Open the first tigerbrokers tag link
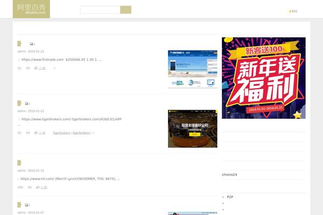This screenshot has width=323, height=215. click(x=61, y=133)
